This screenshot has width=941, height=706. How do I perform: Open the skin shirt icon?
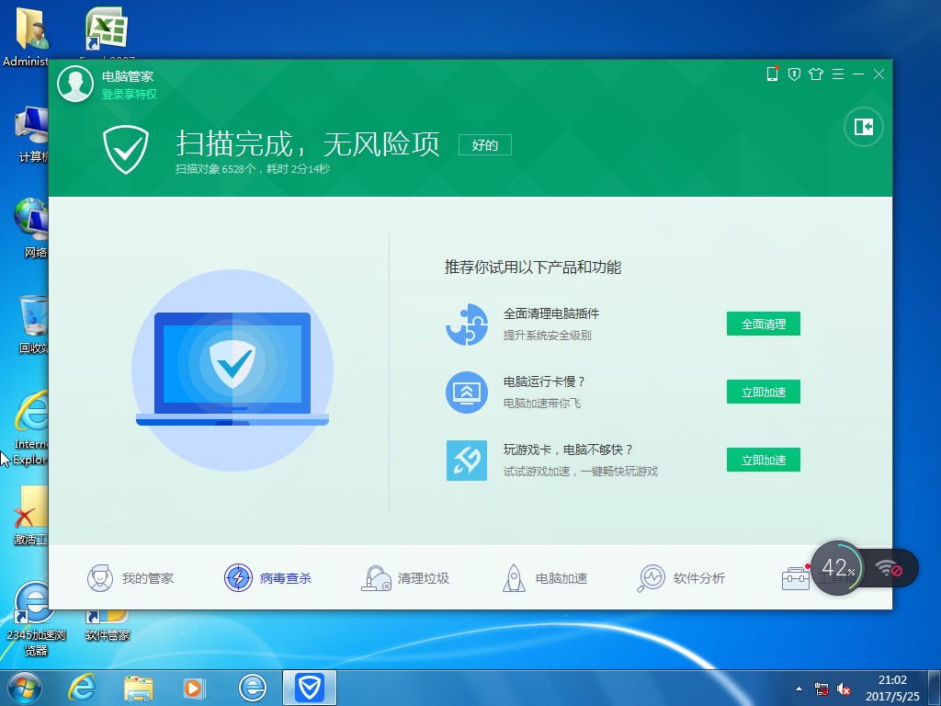816,74
